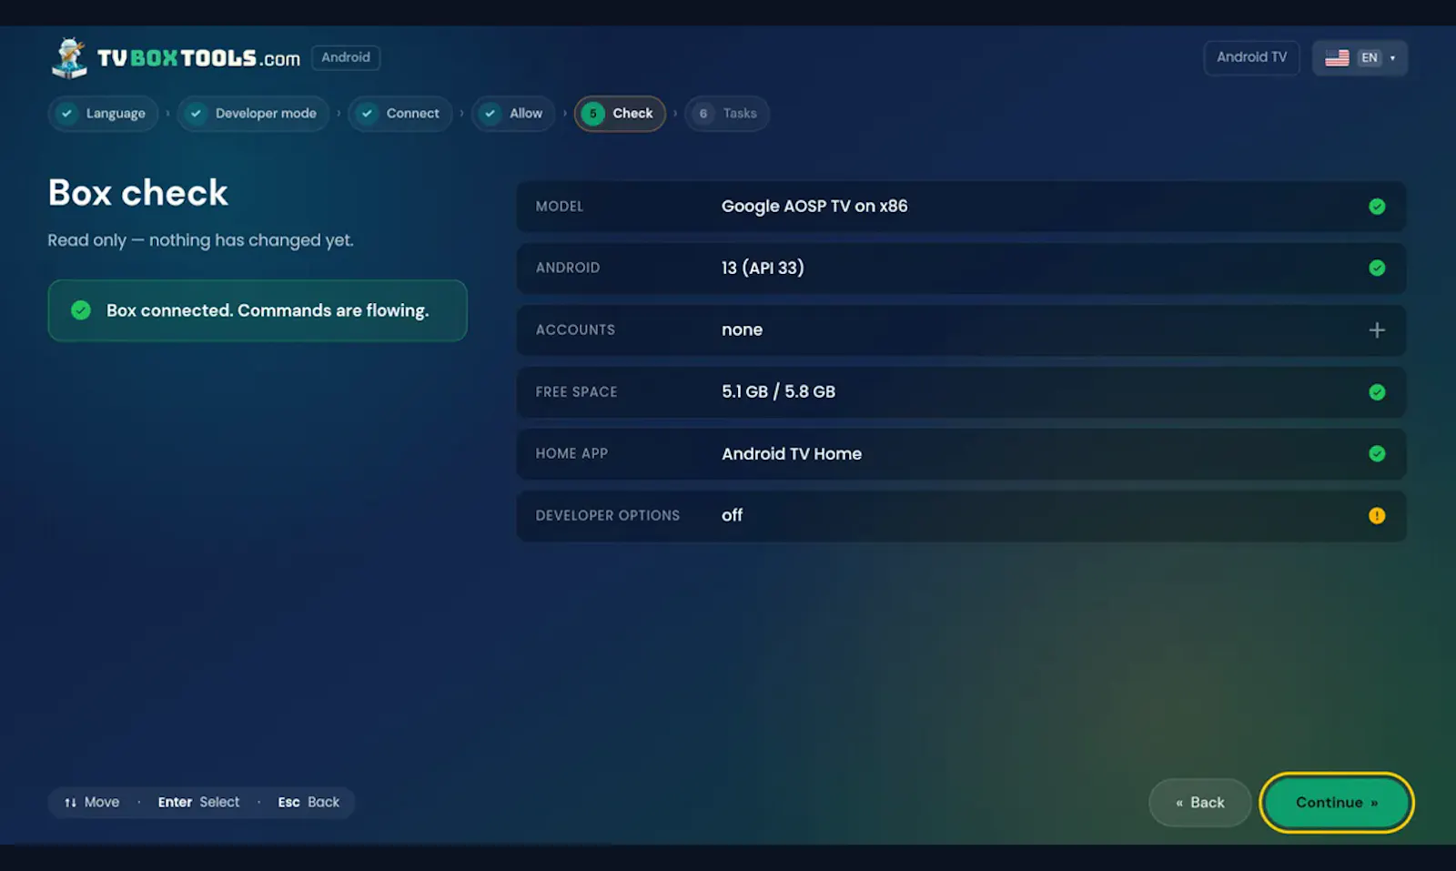Click the green check in the FREE SPACE row
Image resolution: width=1456 pixels, height=871 pixels.
point(1377,391)
